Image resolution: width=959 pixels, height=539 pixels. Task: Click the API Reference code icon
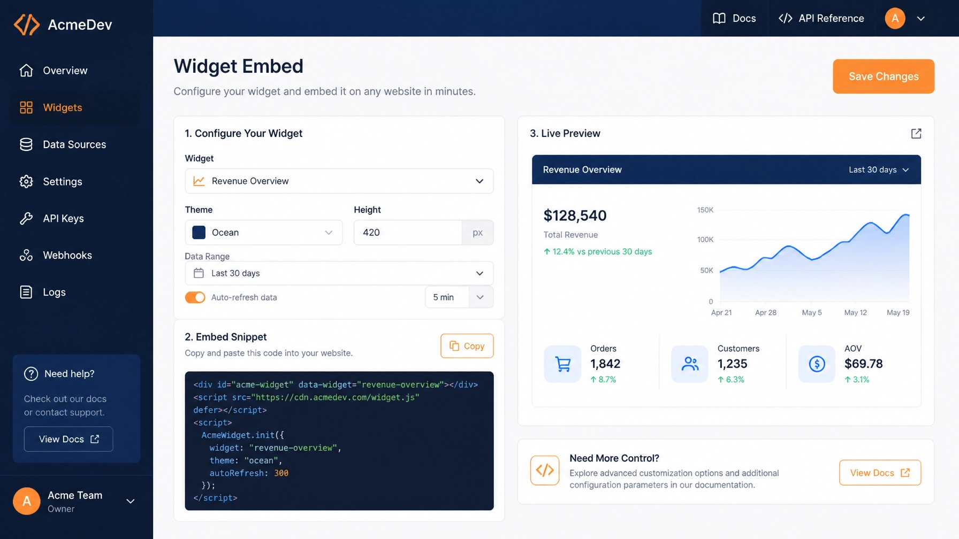(785, 18)
